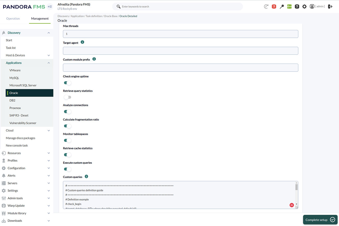The width and height of the screenshot is (339, 226).
Task: Collapse the sidebar menu with arrow icon
Action: click(50, 7)
